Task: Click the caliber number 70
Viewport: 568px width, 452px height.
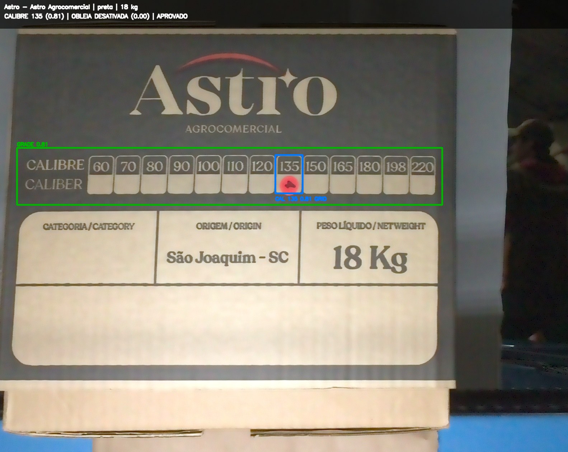Action: (128, 166)
